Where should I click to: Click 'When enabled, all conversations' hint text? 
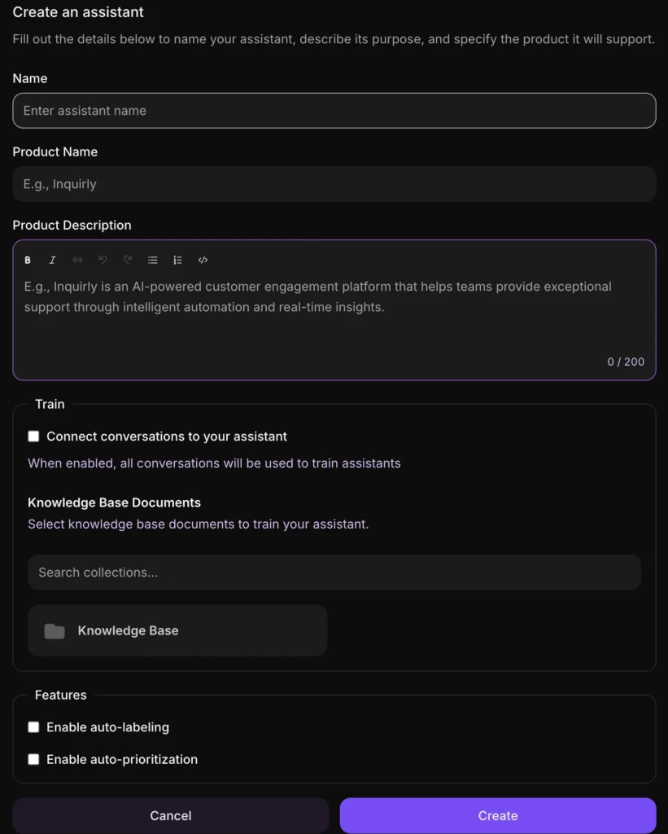pos(214,463)
